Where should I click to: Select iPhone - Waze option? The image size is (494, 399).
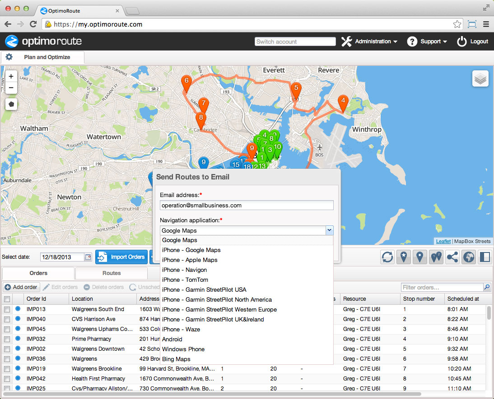pos(247,330)
